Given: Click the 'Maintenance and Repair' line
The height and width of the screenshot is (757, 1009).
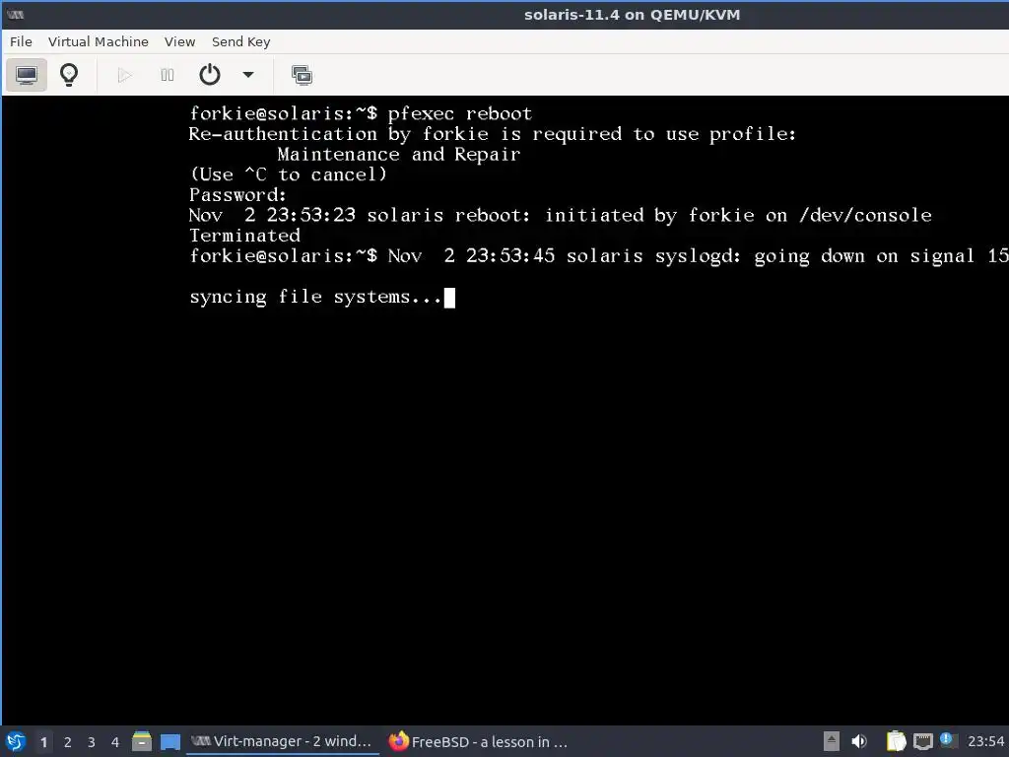Looking at the screenshot, I should (399, 155).
